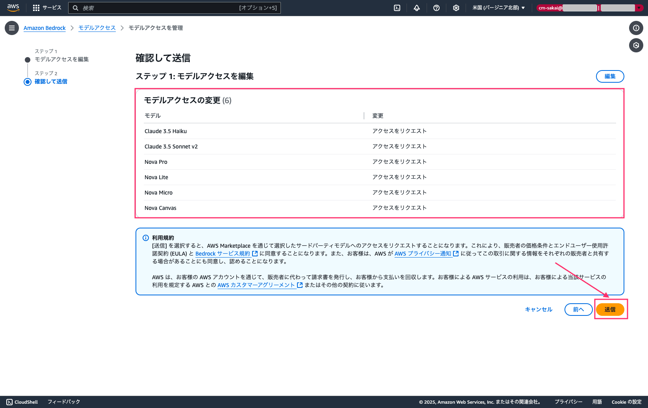Click the Nova Pro model name
The image size is (648, 408).
pyautogui.click(x=156, y=162)
